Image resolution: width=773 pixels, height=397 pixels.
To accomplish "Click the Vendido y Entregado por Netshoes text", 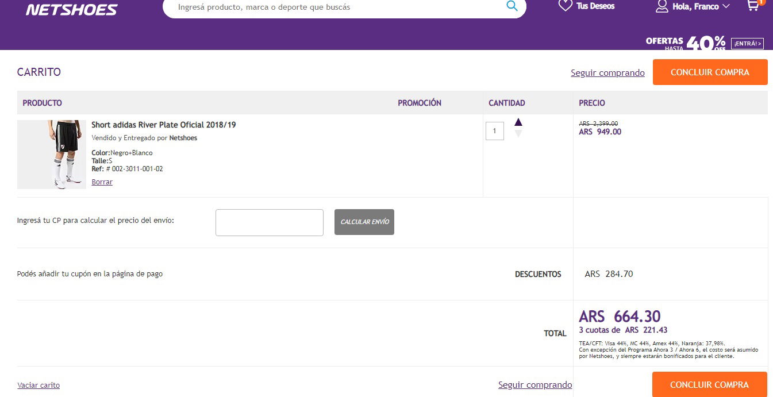I will click(144, 138).
